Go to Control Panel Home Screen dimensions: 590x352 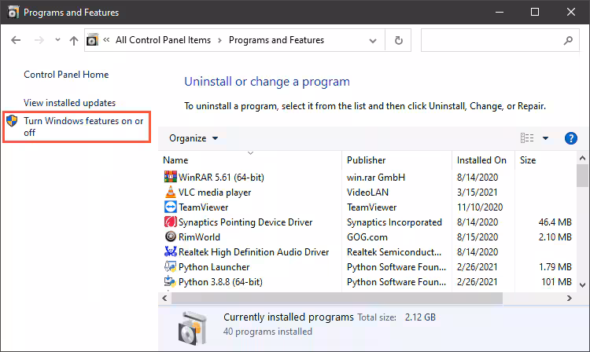(66, 75)
